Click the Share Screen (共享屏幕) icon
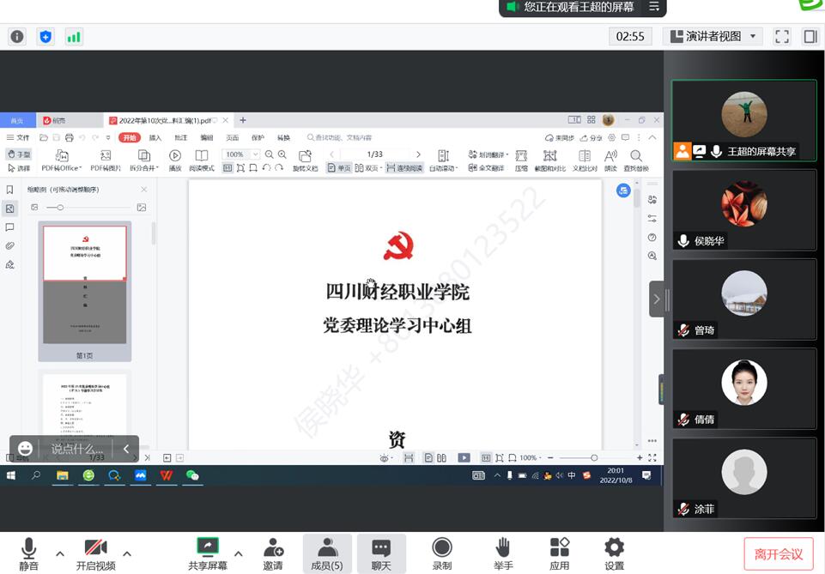 (208, 553)
